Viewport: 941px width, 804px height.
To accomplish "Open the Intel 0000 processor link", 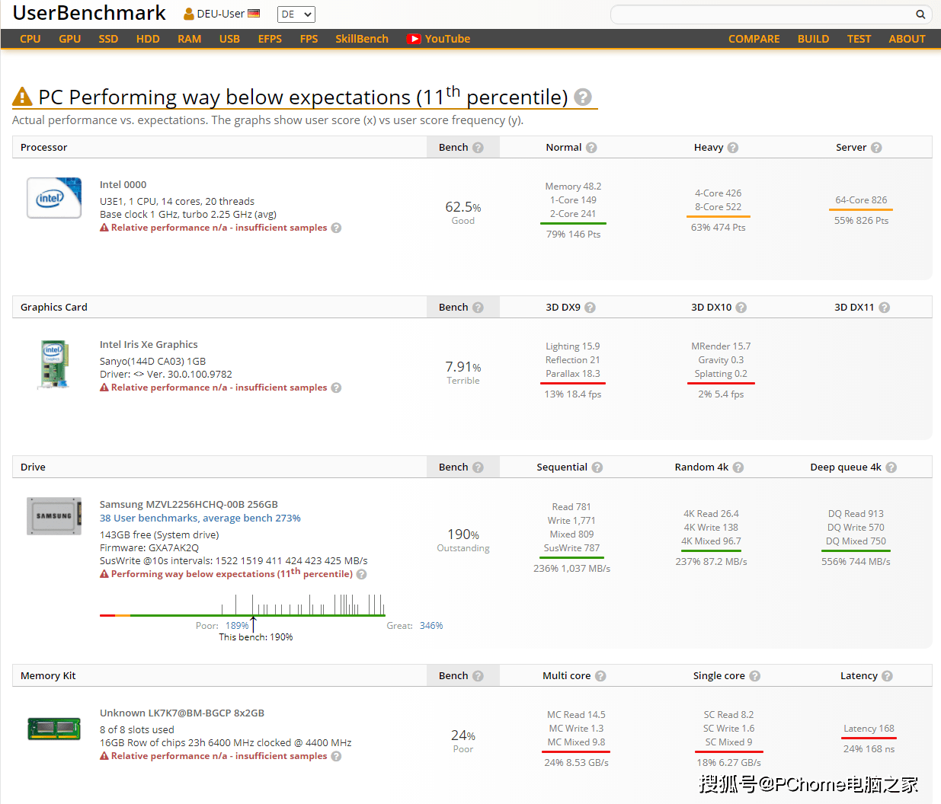I will click(123, 184).
